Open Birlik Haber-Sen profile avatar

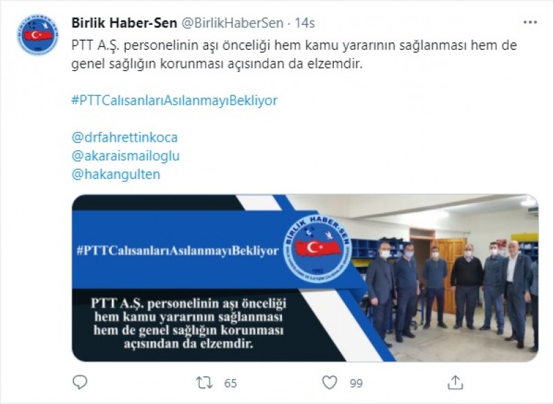[x=38, y=34]
